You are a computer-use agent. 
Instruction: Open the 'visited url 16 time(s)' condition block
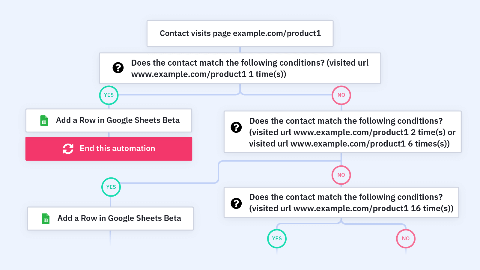341,202
